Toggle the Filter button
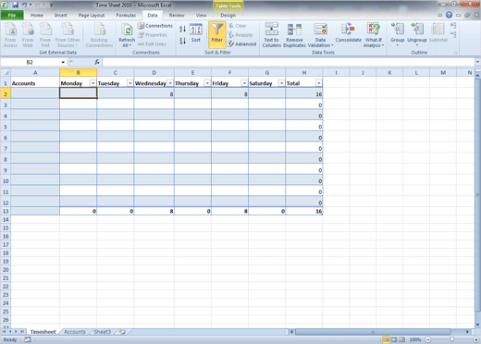Viewport: 481px width, 344px height. 217,34
